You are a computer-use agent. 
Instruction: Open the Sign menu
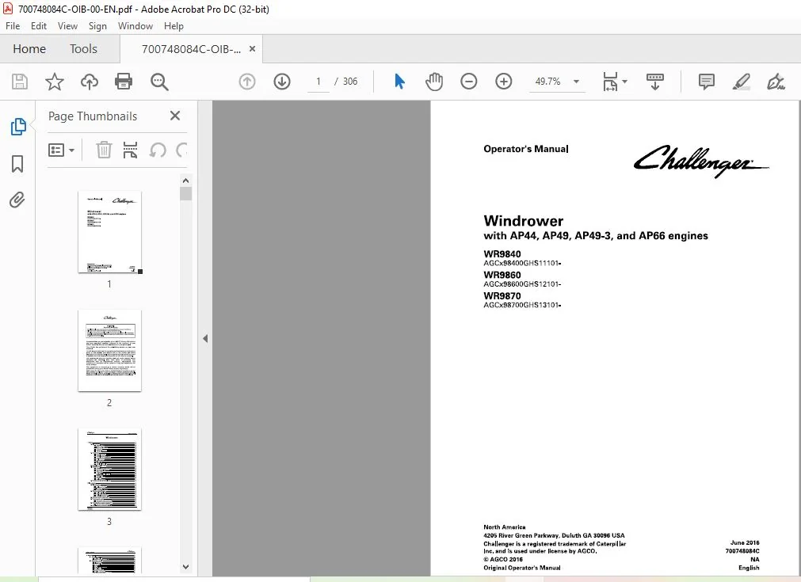point(97,26)
